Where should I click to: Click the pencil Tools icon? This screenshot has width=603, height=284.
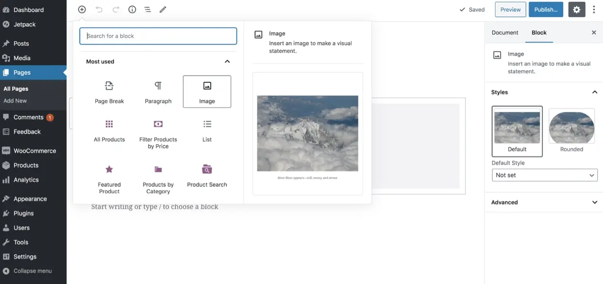point(163,9)
